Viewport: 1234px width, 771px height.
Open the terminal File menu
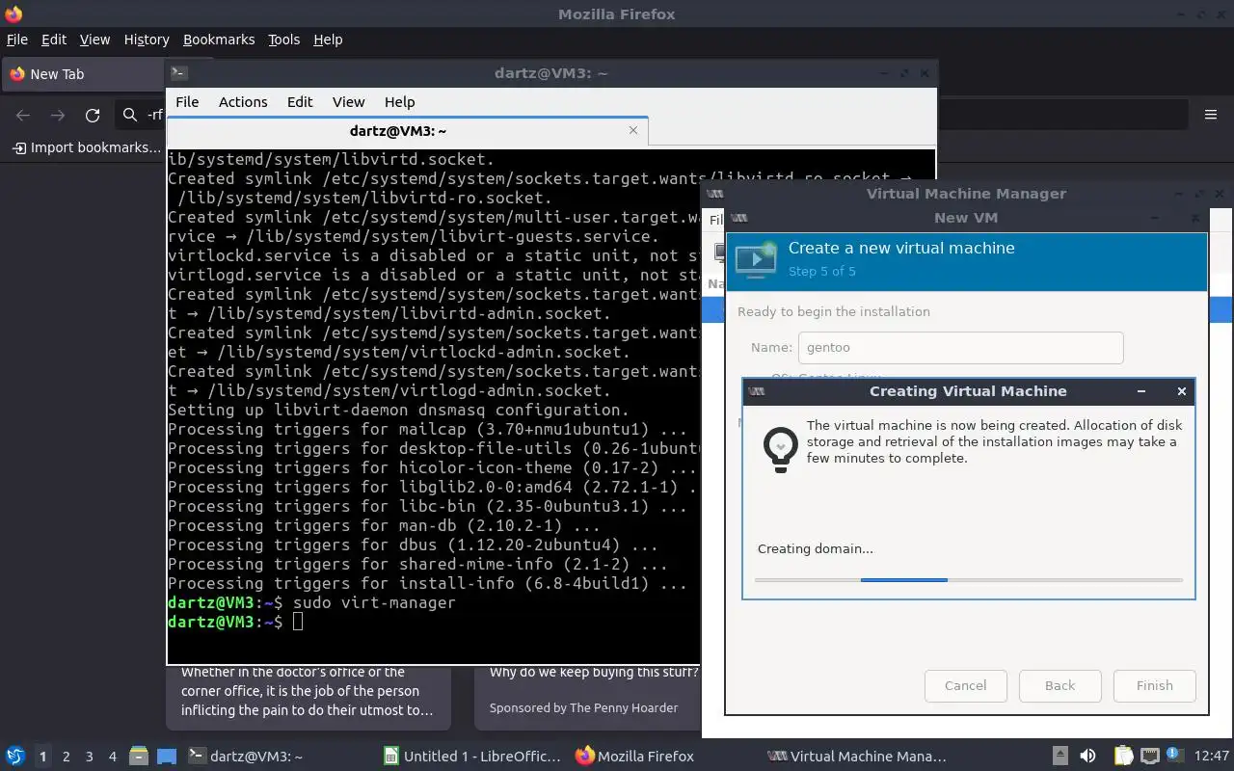pyautogui.click(x=187, y=102)
